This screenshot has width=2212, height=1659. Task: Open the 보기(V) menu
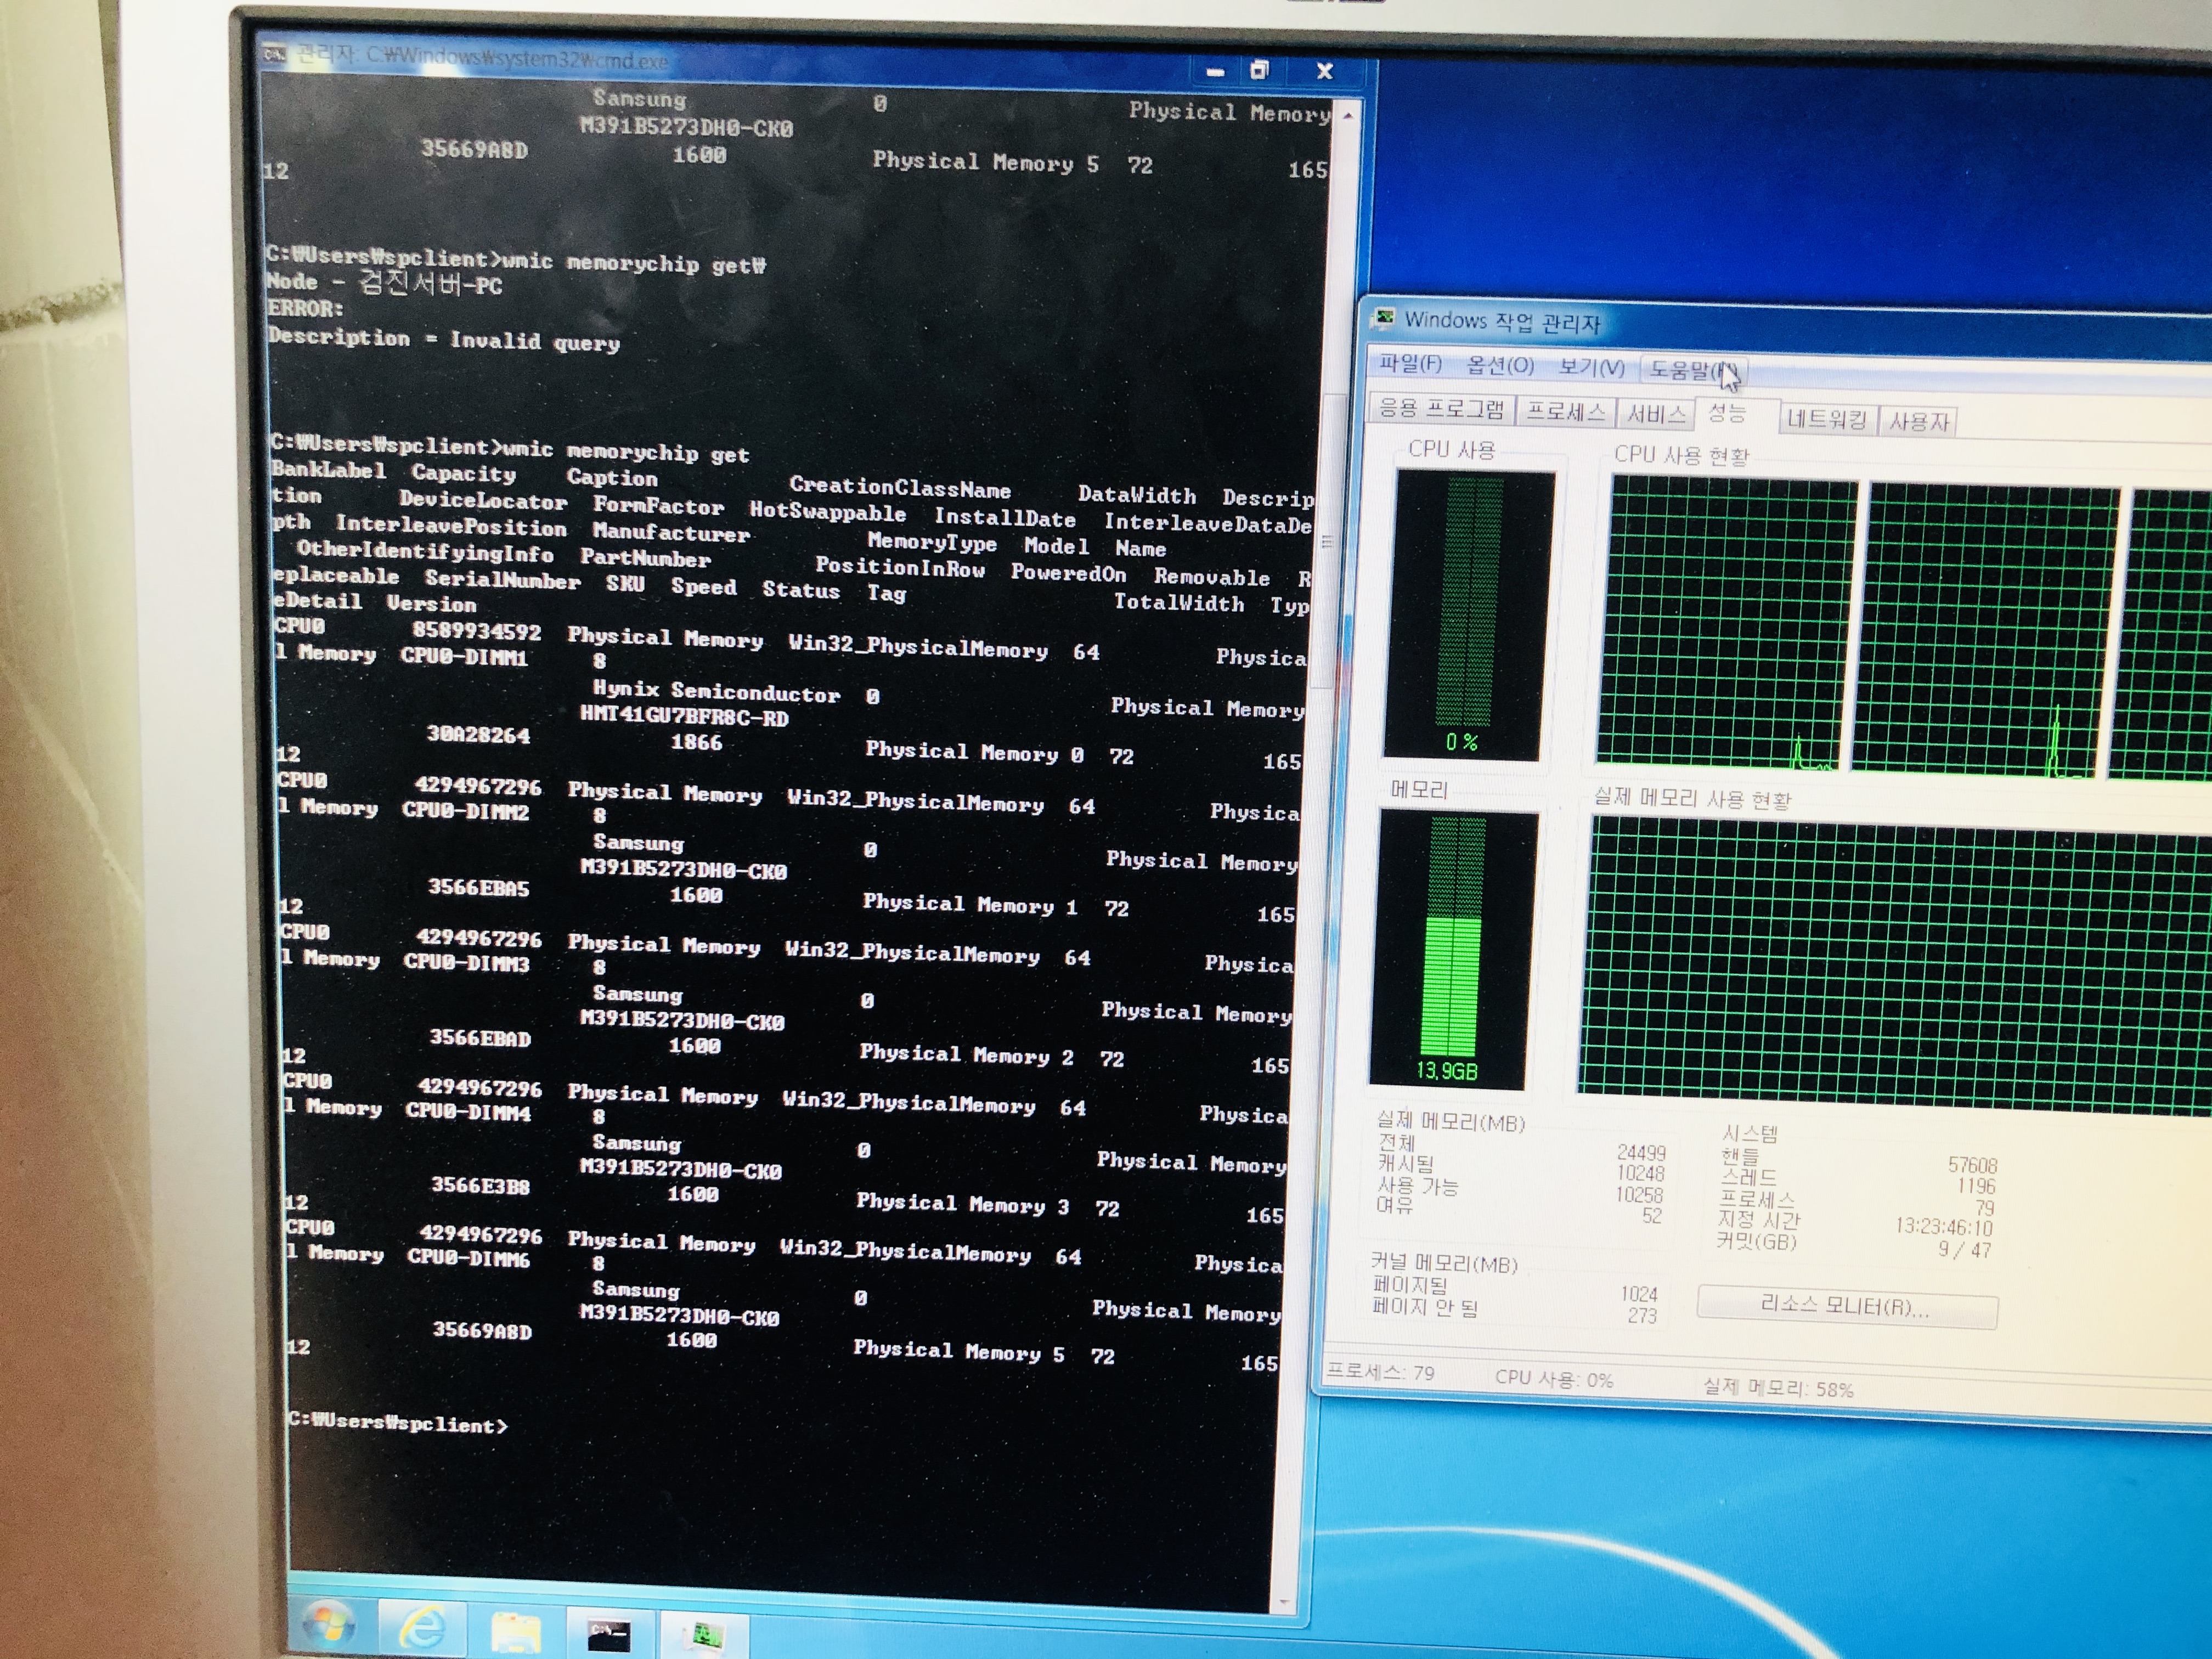click(x=1591, y=367)
